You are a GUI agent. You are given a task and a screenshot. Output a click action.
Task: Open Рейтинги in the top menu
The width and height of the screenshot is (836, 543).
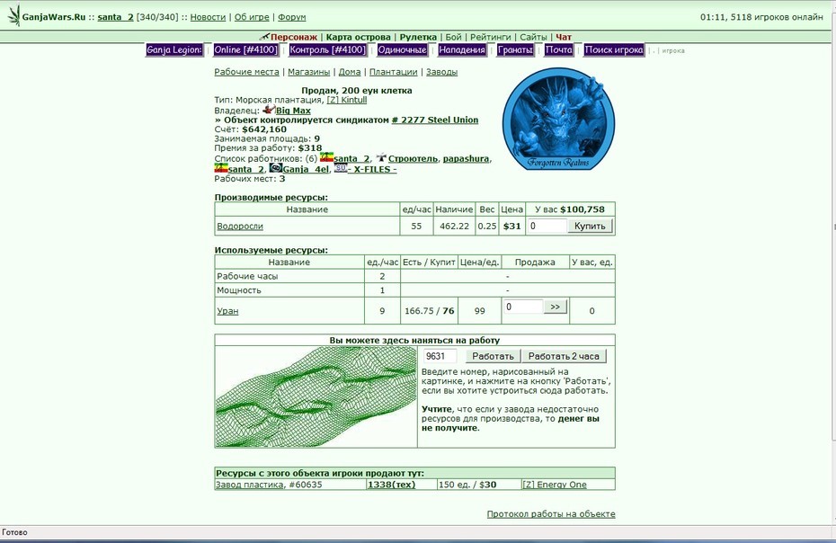coord(490,37)
